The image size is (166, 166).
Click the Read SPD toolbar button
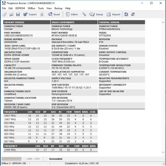click(54, 14)
